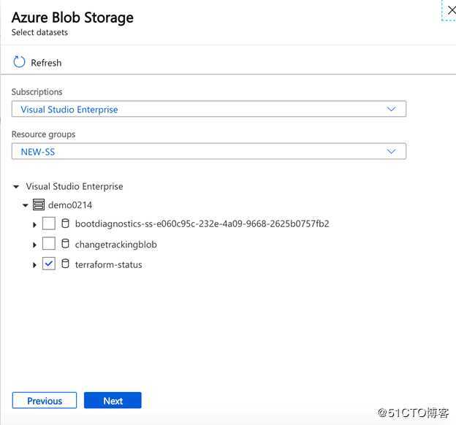Click the terraform-status label
This screenshot has height=425, width=456.
point(108,264)
